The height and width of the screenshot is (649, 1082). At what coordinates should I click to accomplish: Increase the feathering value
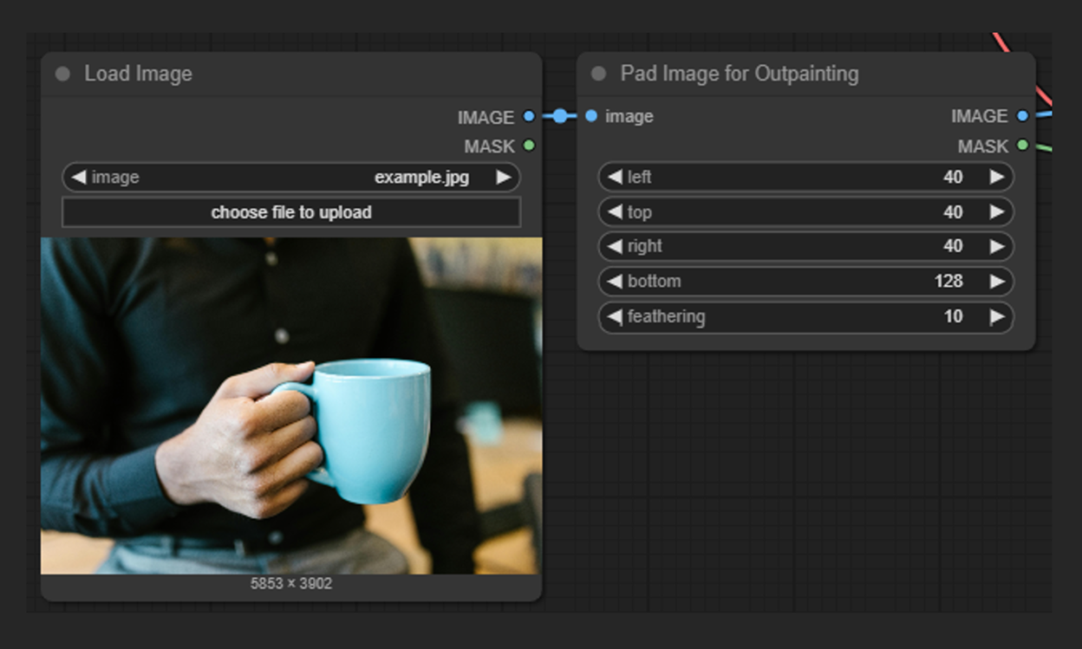[997, 316]
